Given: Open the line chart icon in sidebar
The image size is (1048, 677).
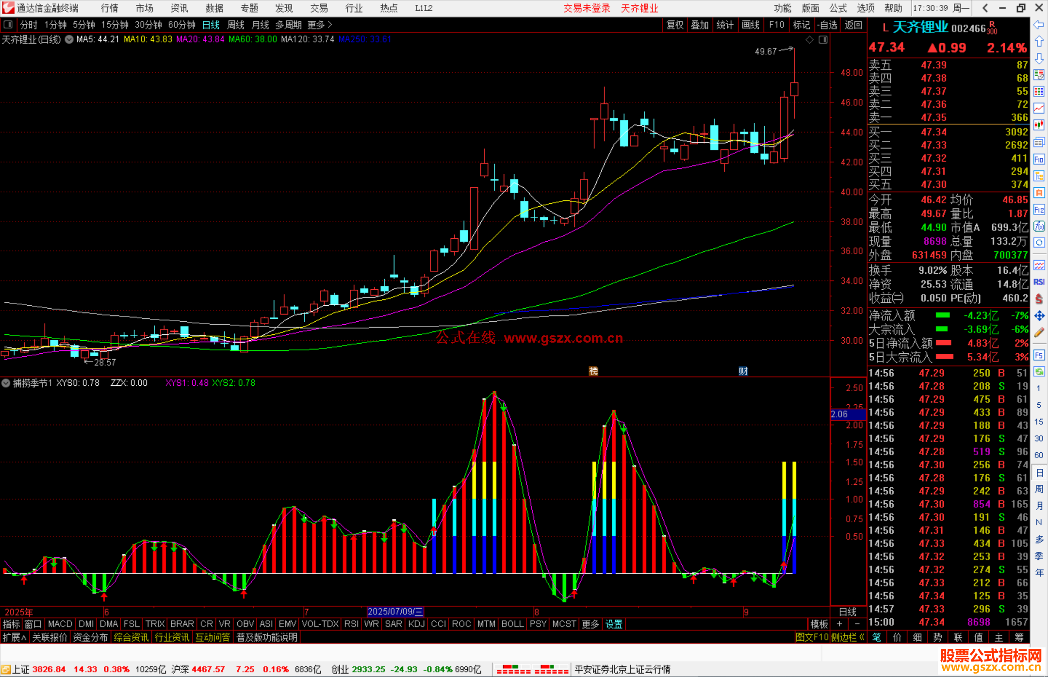Looking at the screenshot, I should click(x=1039, y=108).
